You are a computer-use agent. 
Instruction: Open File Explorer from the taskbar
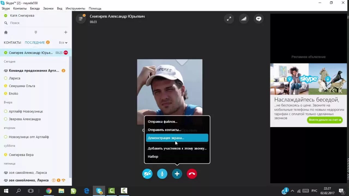(61, 191)
